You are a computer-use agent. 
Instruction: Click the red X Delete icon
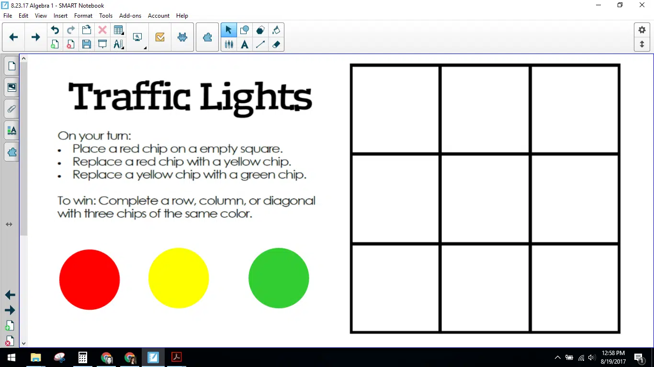pos(102,30)
